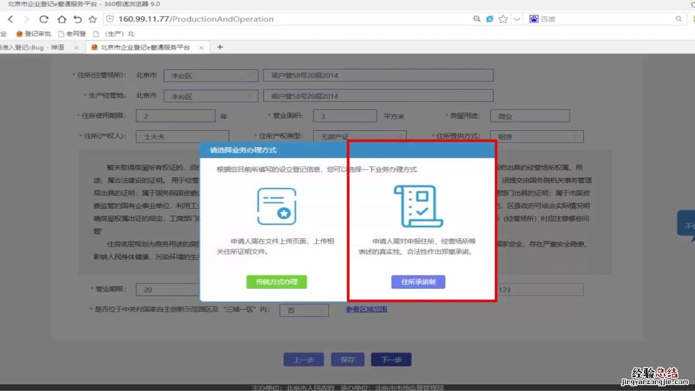The width and height of the screenshot is (695, 391).
Task: Open the (生产)北 bookmark
Action: tap(113, 34)
